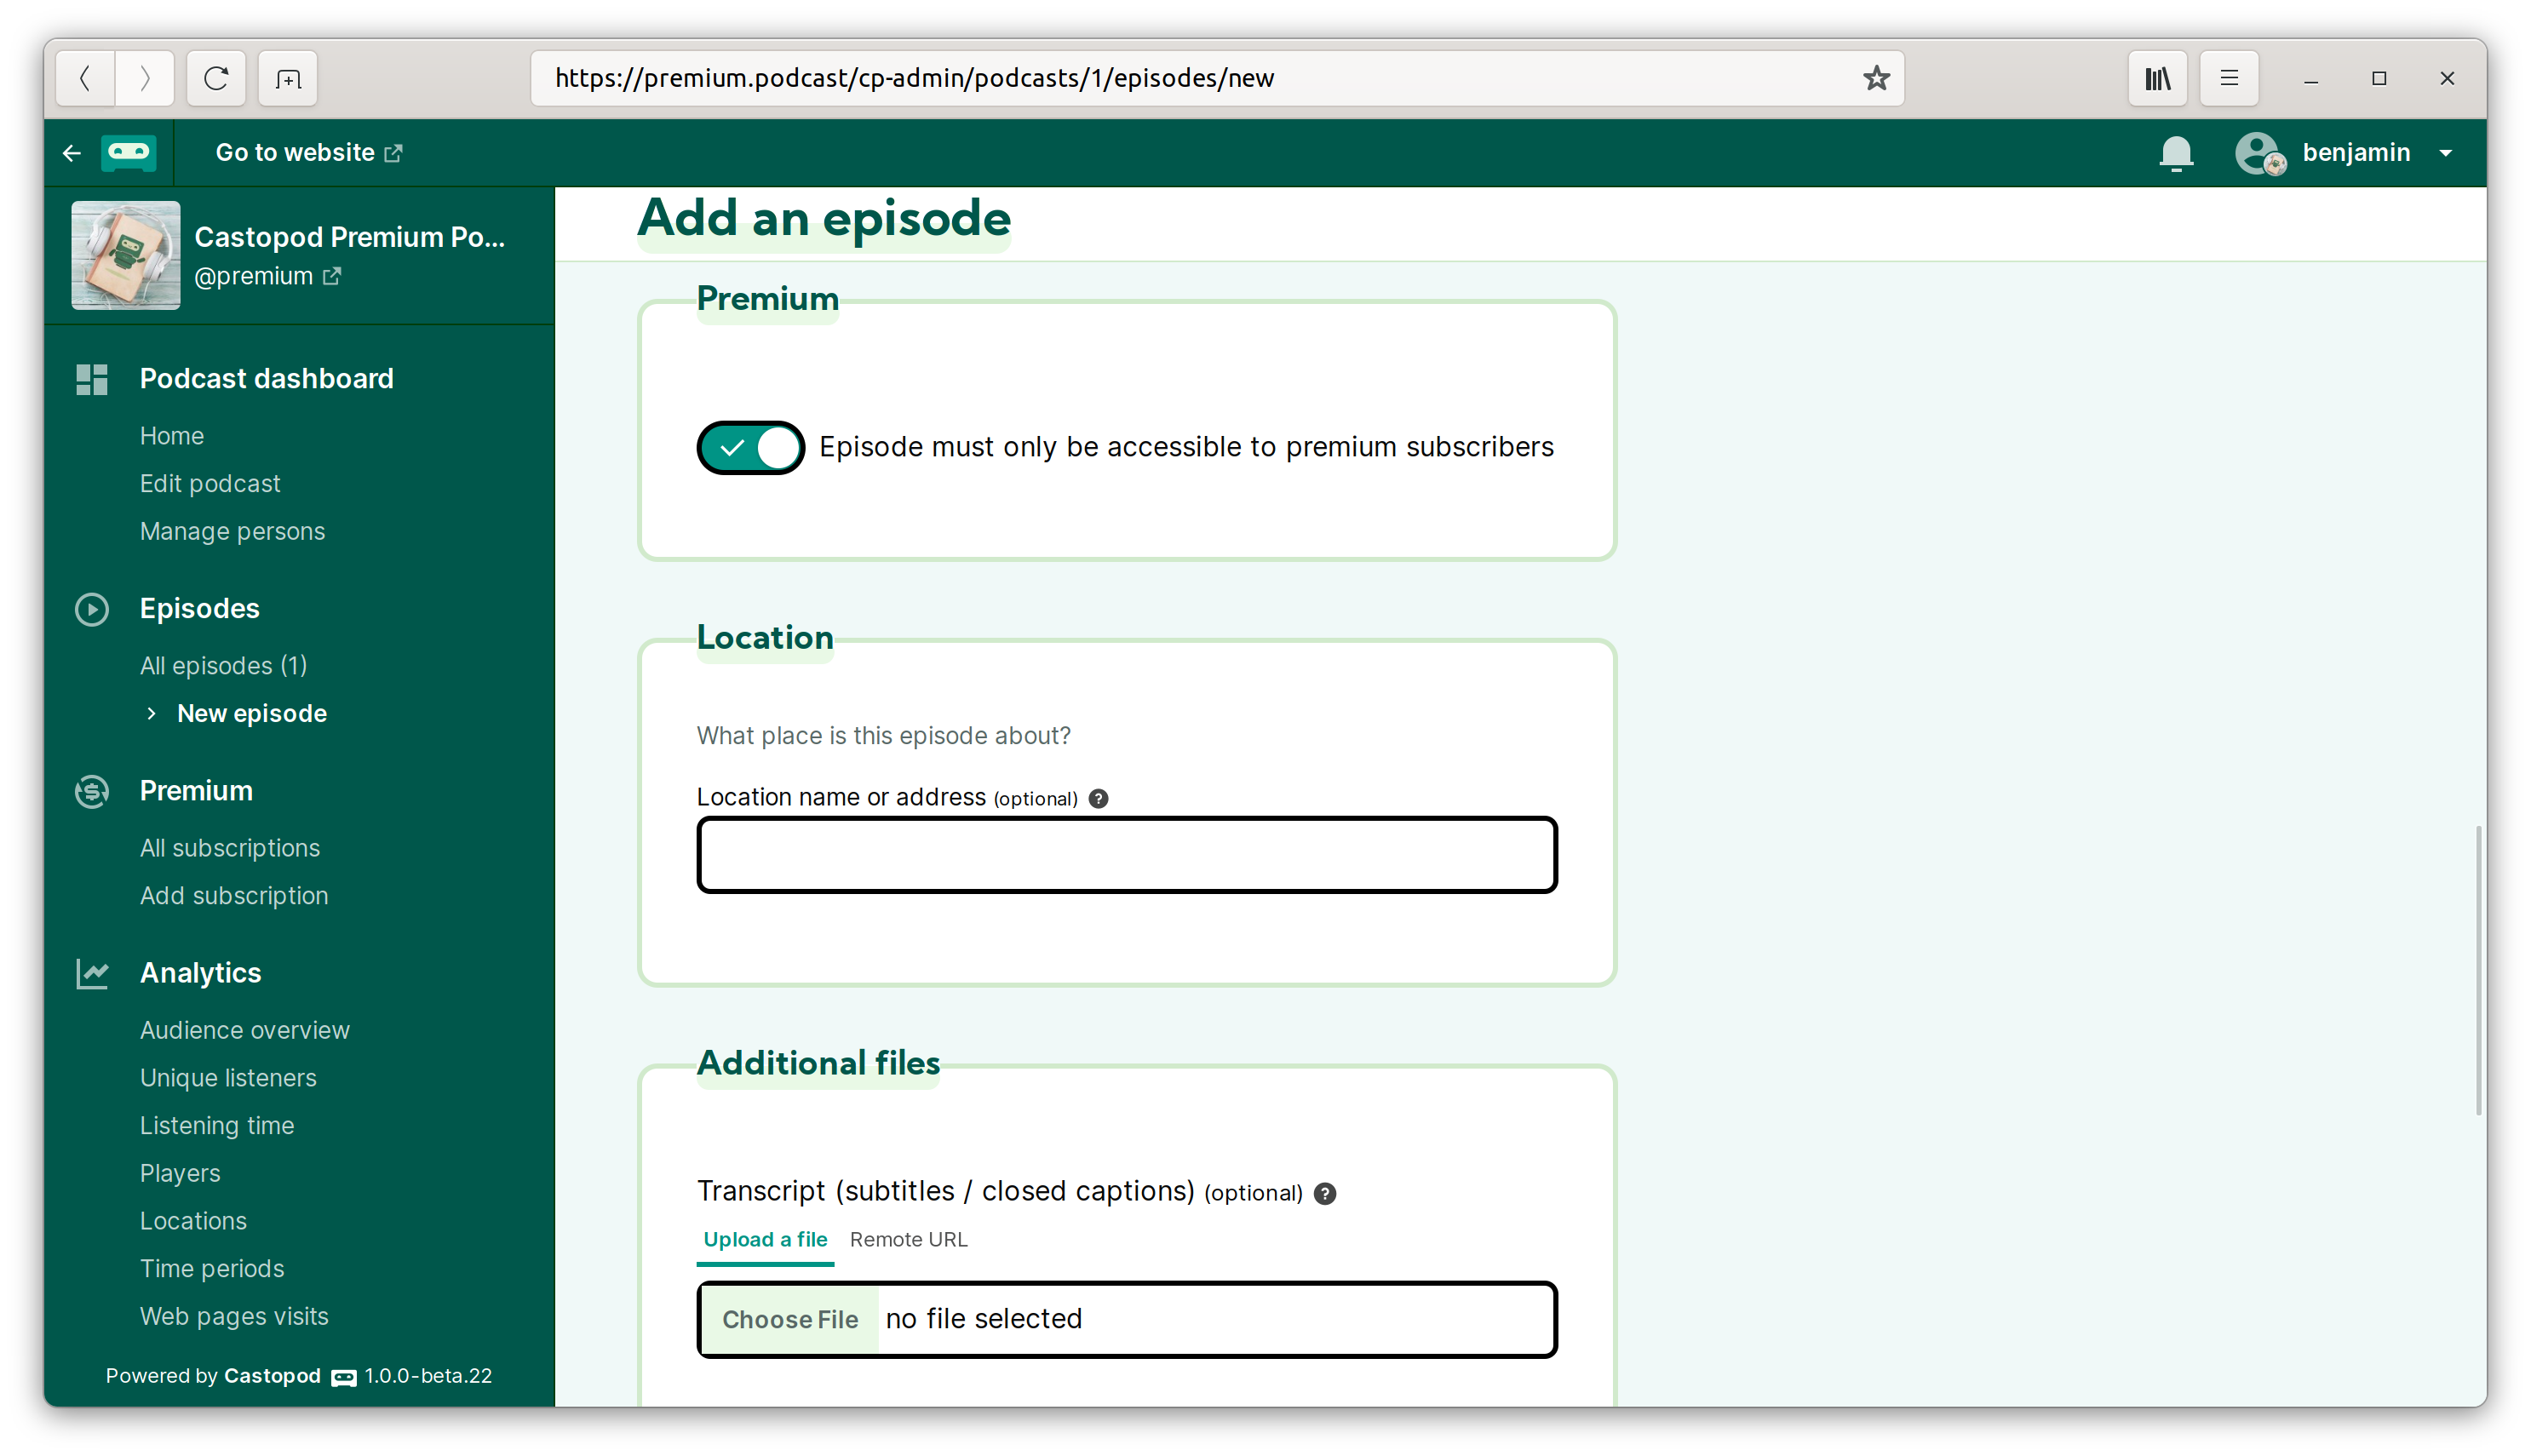The height and width of the screenshot is (1456, 2531).
Task: Expand the New episode tree item
Action: 153,713
